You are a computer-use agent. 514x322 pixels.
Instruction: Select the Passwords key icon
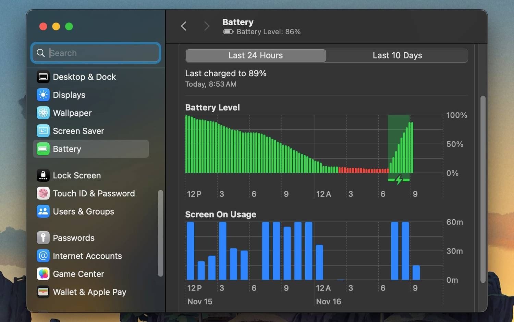pos(43,238)
